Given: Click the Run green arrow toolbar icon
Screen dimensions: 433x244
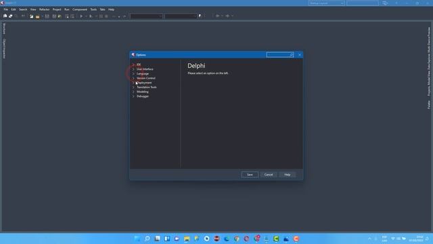Looking at the screenshot, I should [x=81, y=16].
